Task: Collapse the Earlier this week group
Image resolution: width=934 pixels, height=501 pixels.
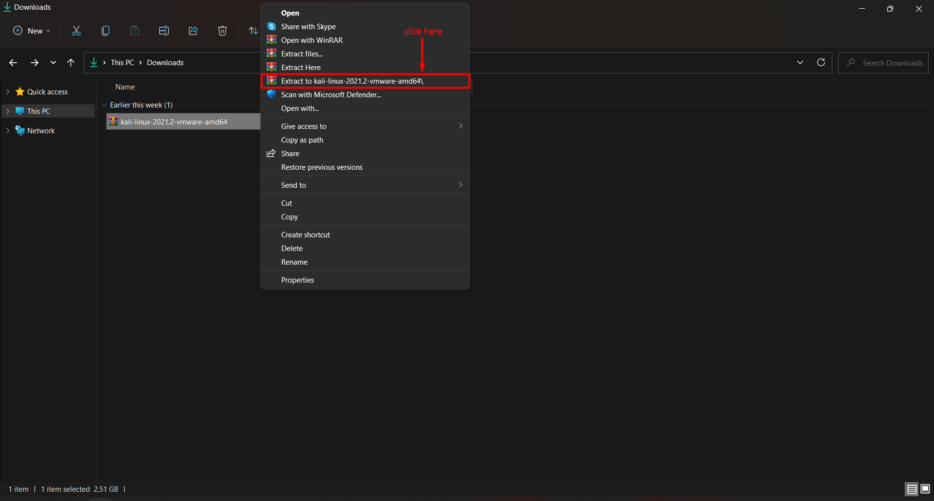Action: (x=104, y=105)
